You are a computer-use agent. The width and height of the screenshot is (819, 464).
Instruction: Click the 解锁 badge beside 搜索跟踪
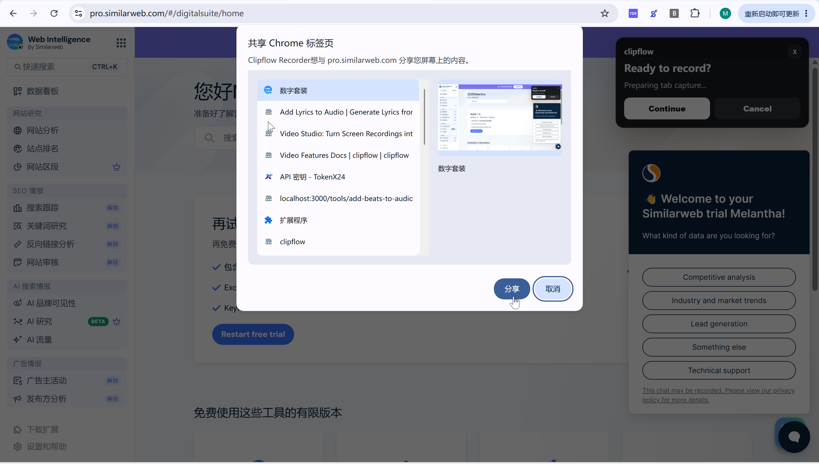click(x=113, y=208)
